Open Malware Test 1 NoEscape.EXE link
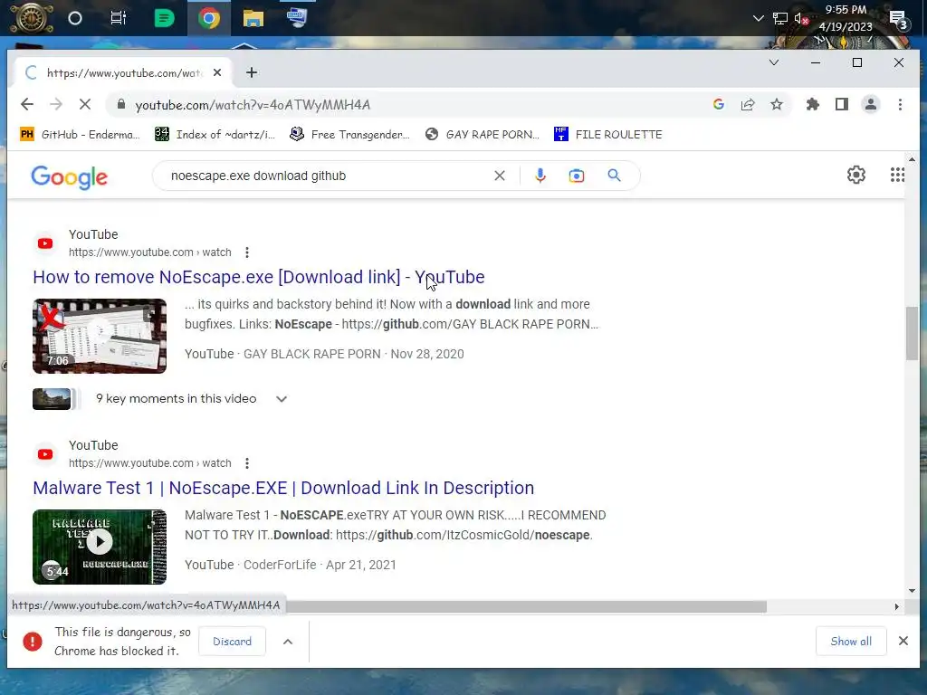Screen dimensions: 927x695 [283, 488]
